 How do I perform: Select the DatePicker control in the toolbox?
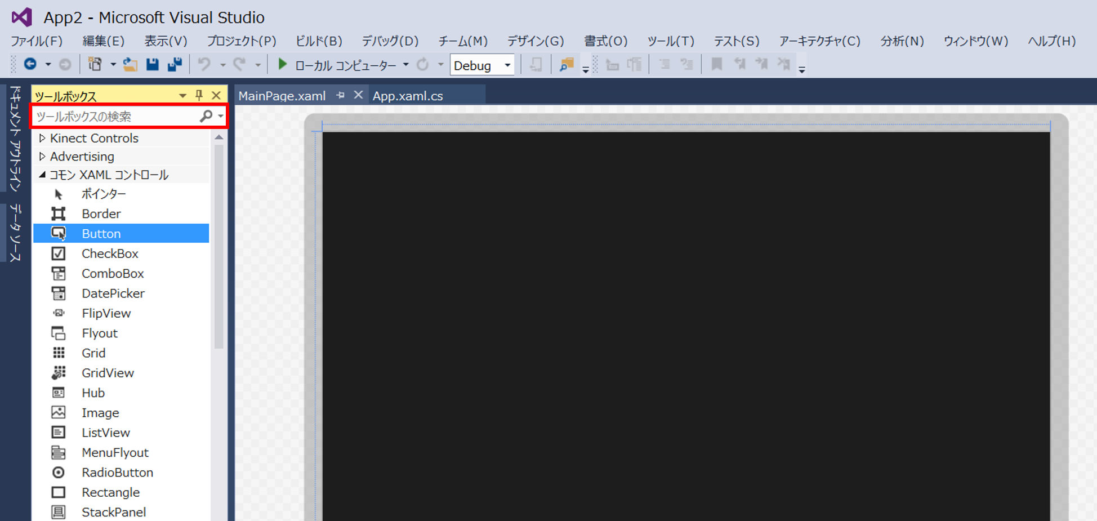pyautogui.click(x=113, y=293)
